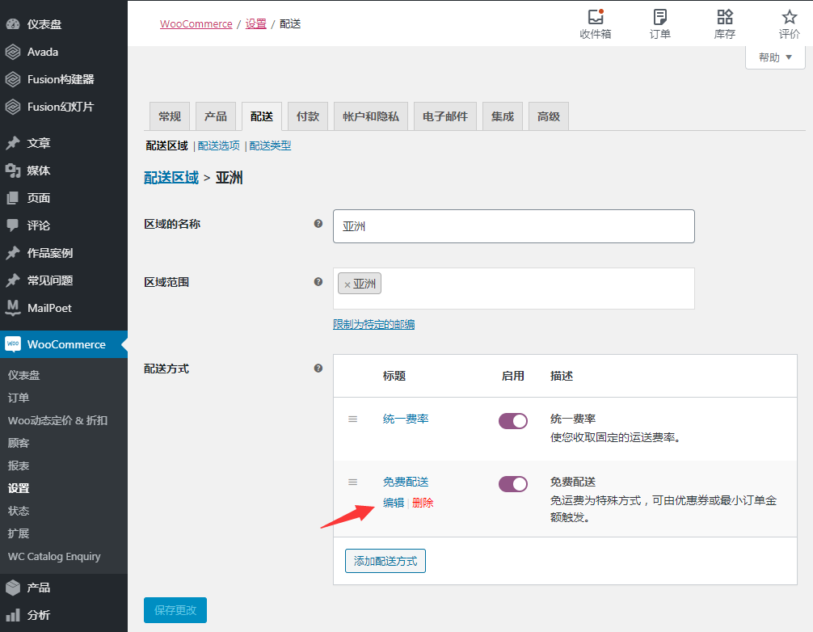This screenshot has width=813, height=632.
Task: Switch to the 集成 tab
Action: [503, 116]
